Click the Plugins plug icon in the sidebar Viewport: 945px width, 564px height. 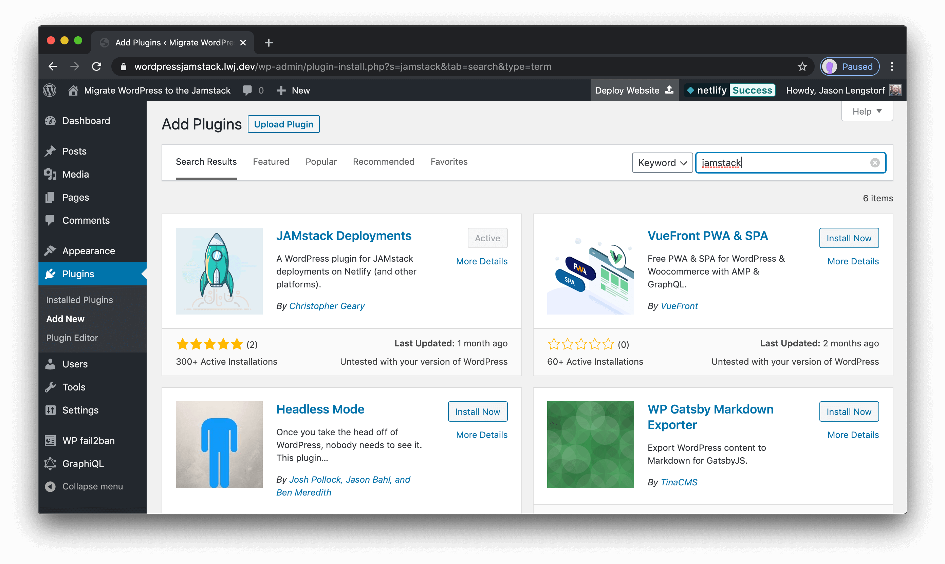point(51,274)
